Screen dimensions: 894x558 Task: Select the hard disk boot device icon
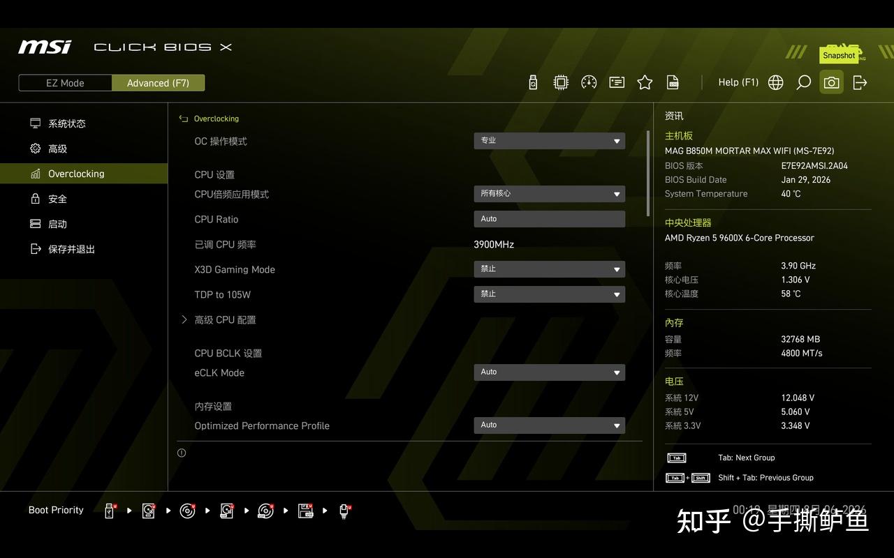coord(149,511)
